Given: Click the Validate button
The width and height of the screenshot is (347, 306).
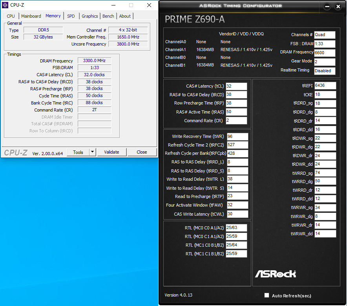Looking at the screenshot, I should click(112, 152).
